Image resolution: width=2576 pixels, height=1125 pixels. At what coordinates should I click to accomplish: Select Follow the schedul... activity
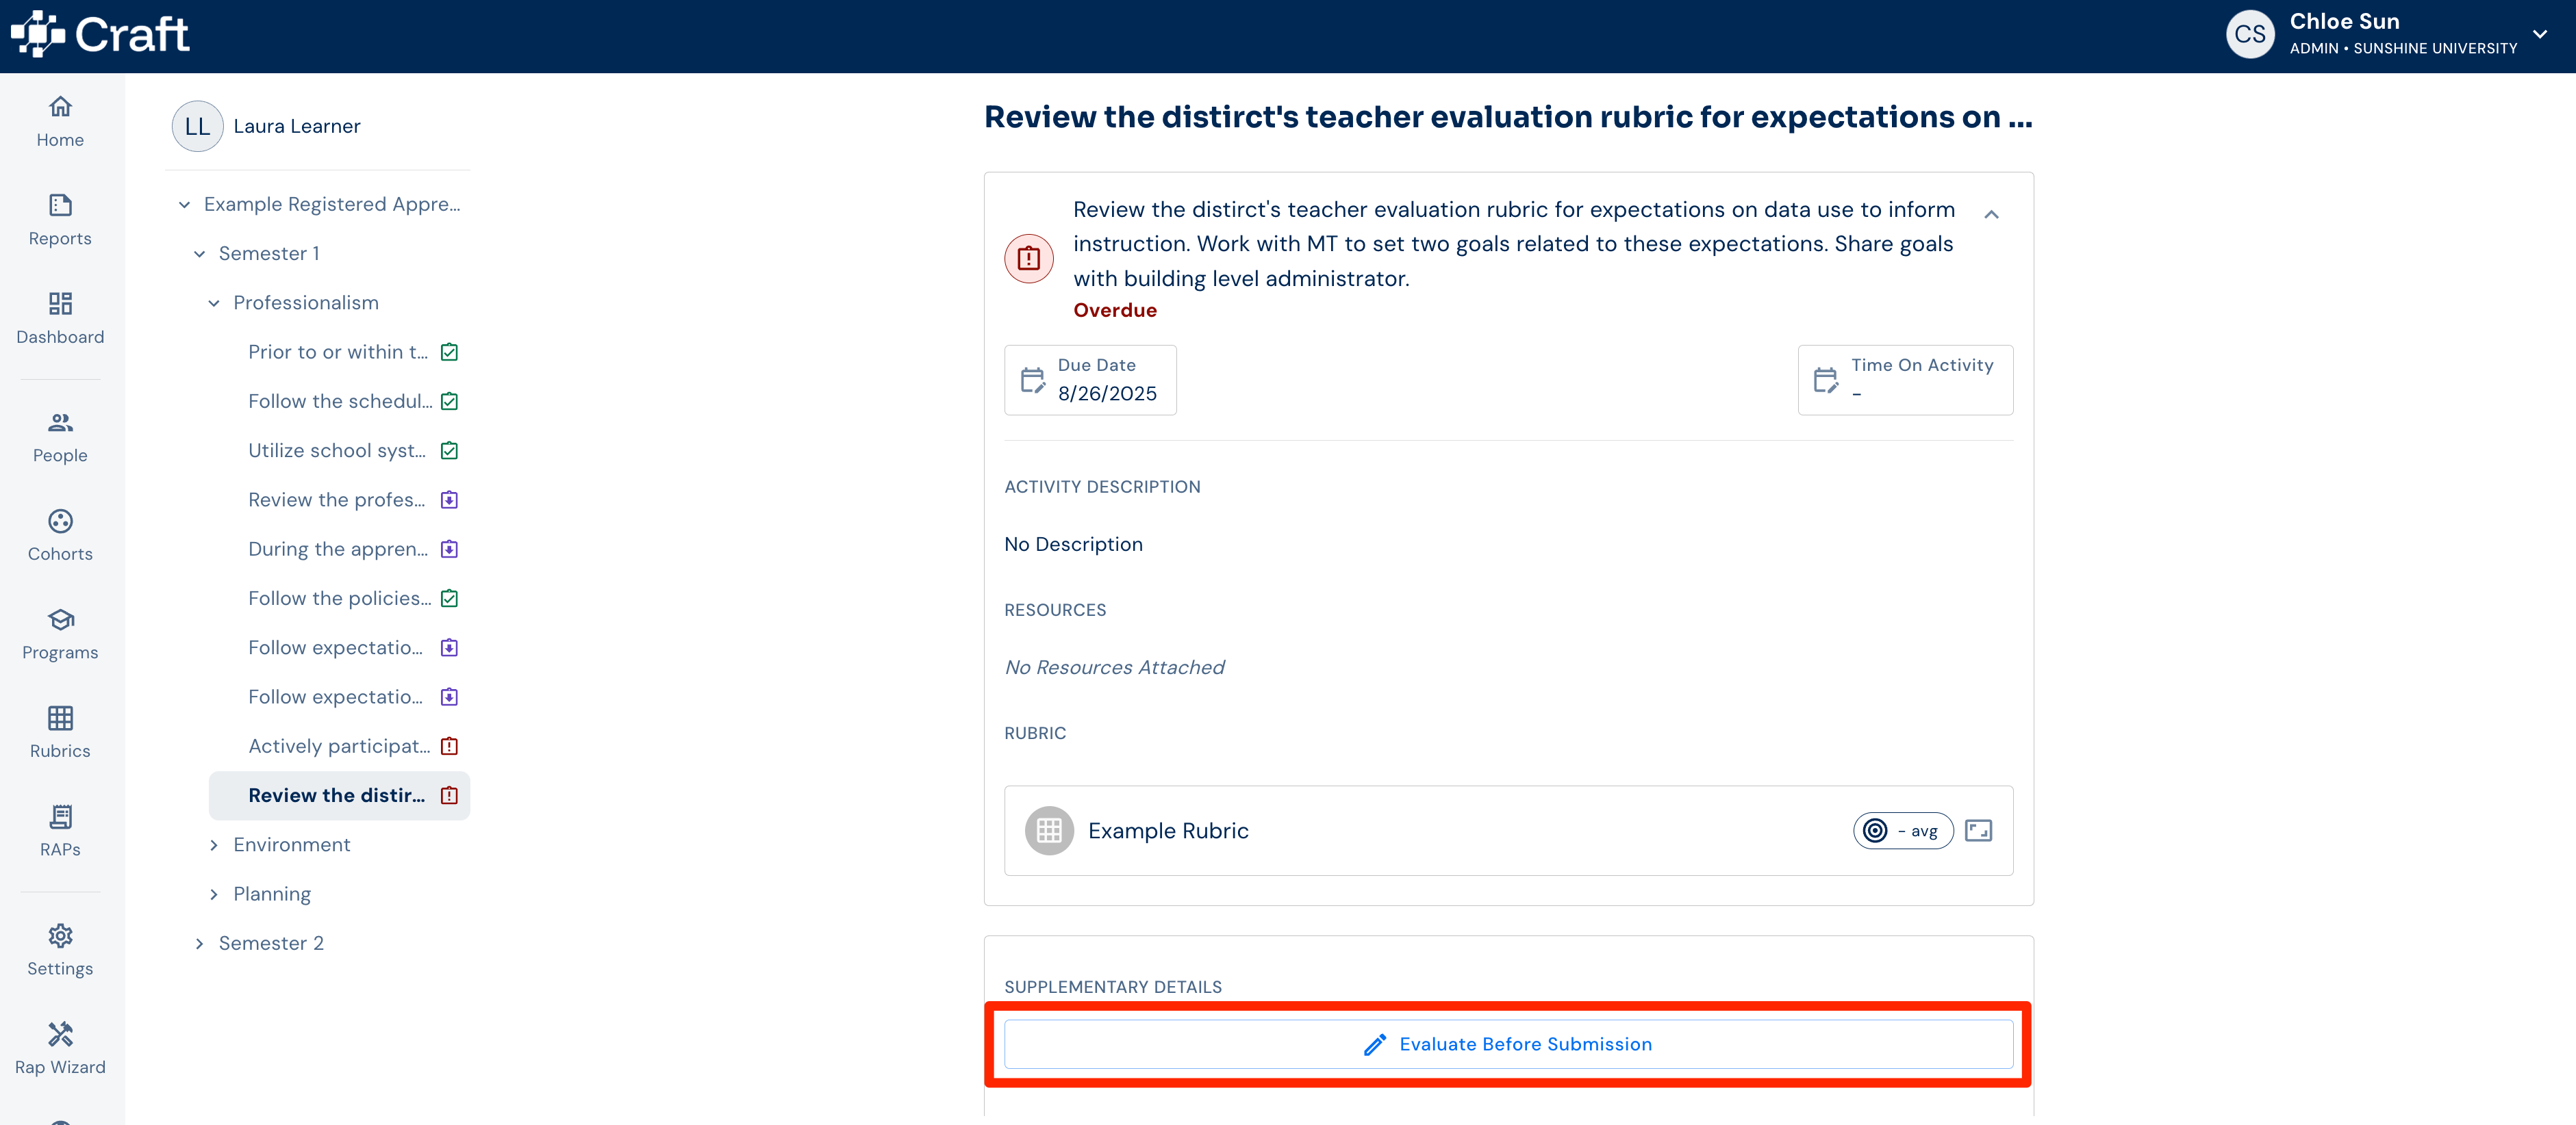(x=339, y=400)
